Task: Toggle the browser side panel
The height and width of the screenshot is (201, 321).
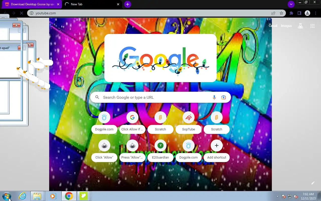Action: pyautogui.click(x=299, y=13)
